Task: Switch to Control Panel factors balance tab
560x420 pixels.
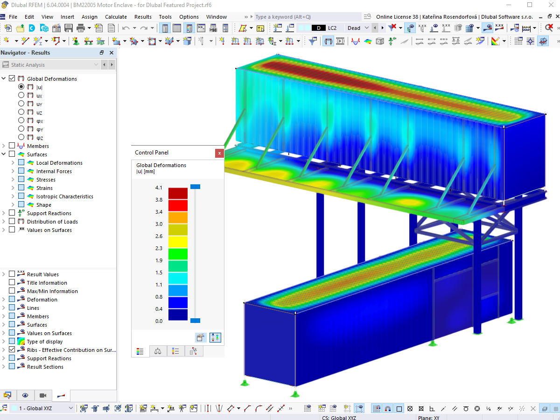Action: (158, 351)
